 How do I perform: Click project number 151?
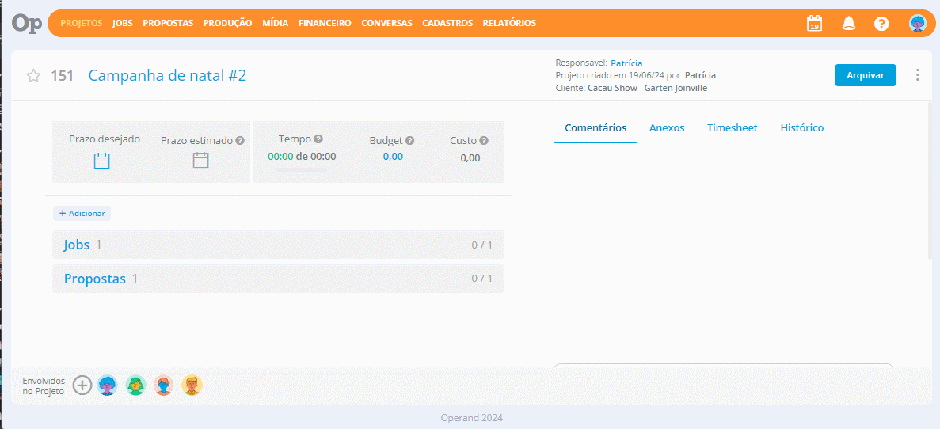pyautogui.click(x=62, y=75)
